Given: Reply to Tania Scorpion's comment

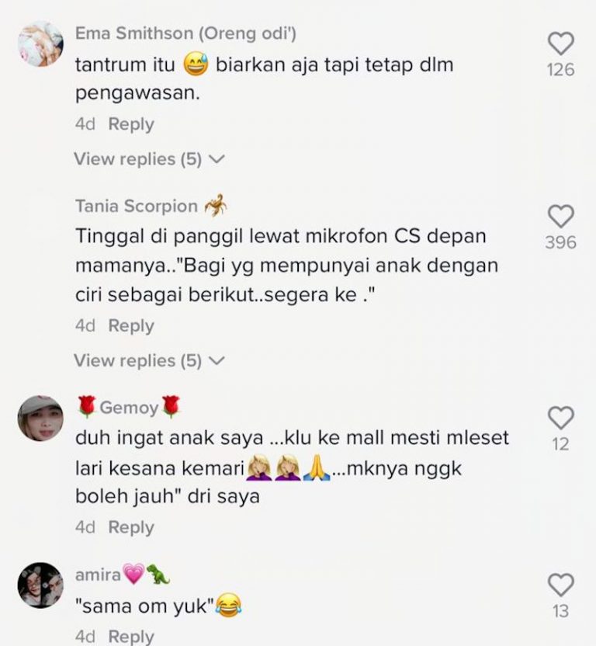Looking at the screenshot, I should pyautogui.click(x=131, y=326).
